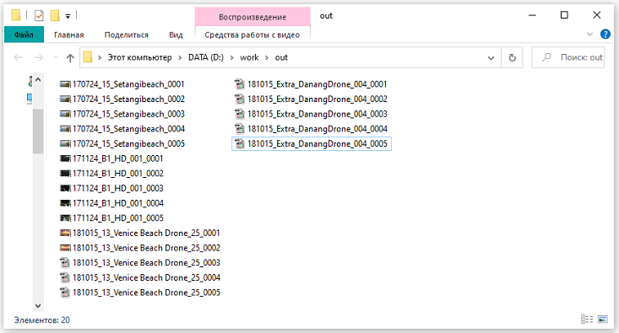The image size is (619, 333).
Task: Click the thumbnail icon of 171124_B1_HD_001_0003
Action: (65, 188)
